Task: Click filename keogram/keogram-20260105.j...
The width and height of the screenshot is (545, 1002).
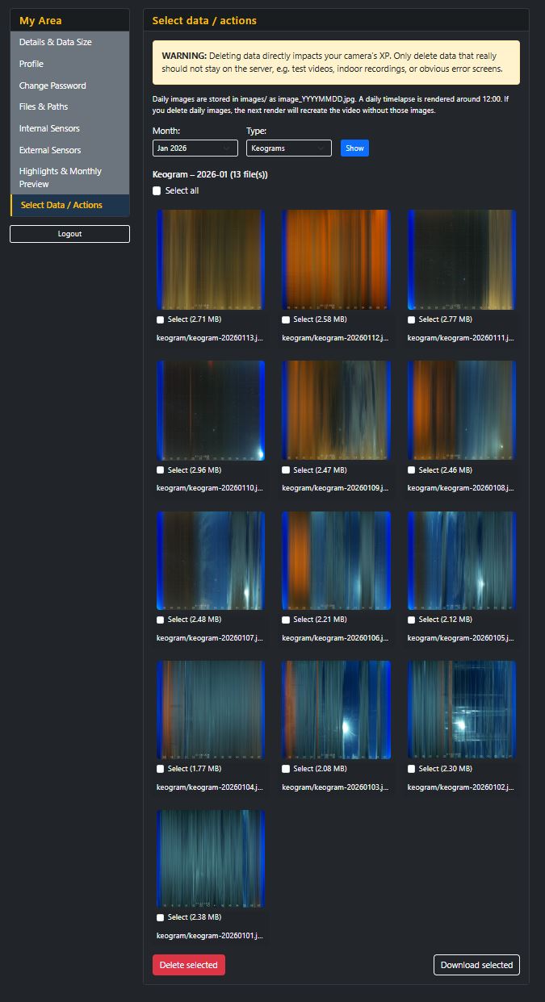Action: (461, 638)
